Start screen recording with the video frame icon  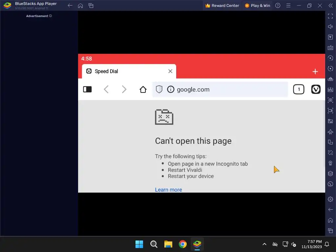(330, 111)
